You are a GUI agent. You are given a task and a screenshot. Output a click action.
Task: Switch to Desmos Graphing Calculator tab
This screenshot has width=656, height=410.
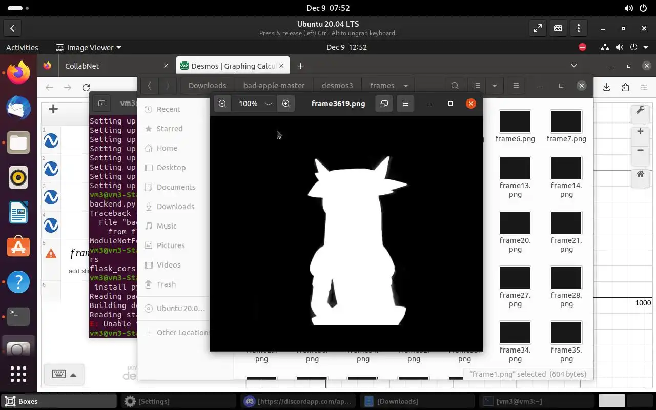(x=233, y=66)
